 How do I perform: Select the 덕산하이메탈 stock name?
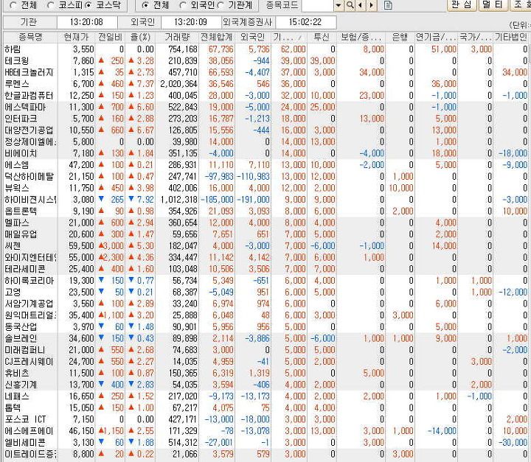[x=29, y=177]
